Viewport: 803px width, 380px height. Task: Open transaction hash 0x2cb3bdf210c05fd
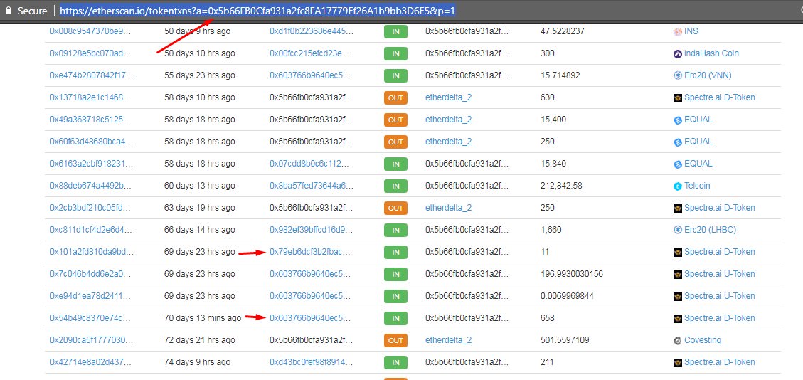(91, 208)
